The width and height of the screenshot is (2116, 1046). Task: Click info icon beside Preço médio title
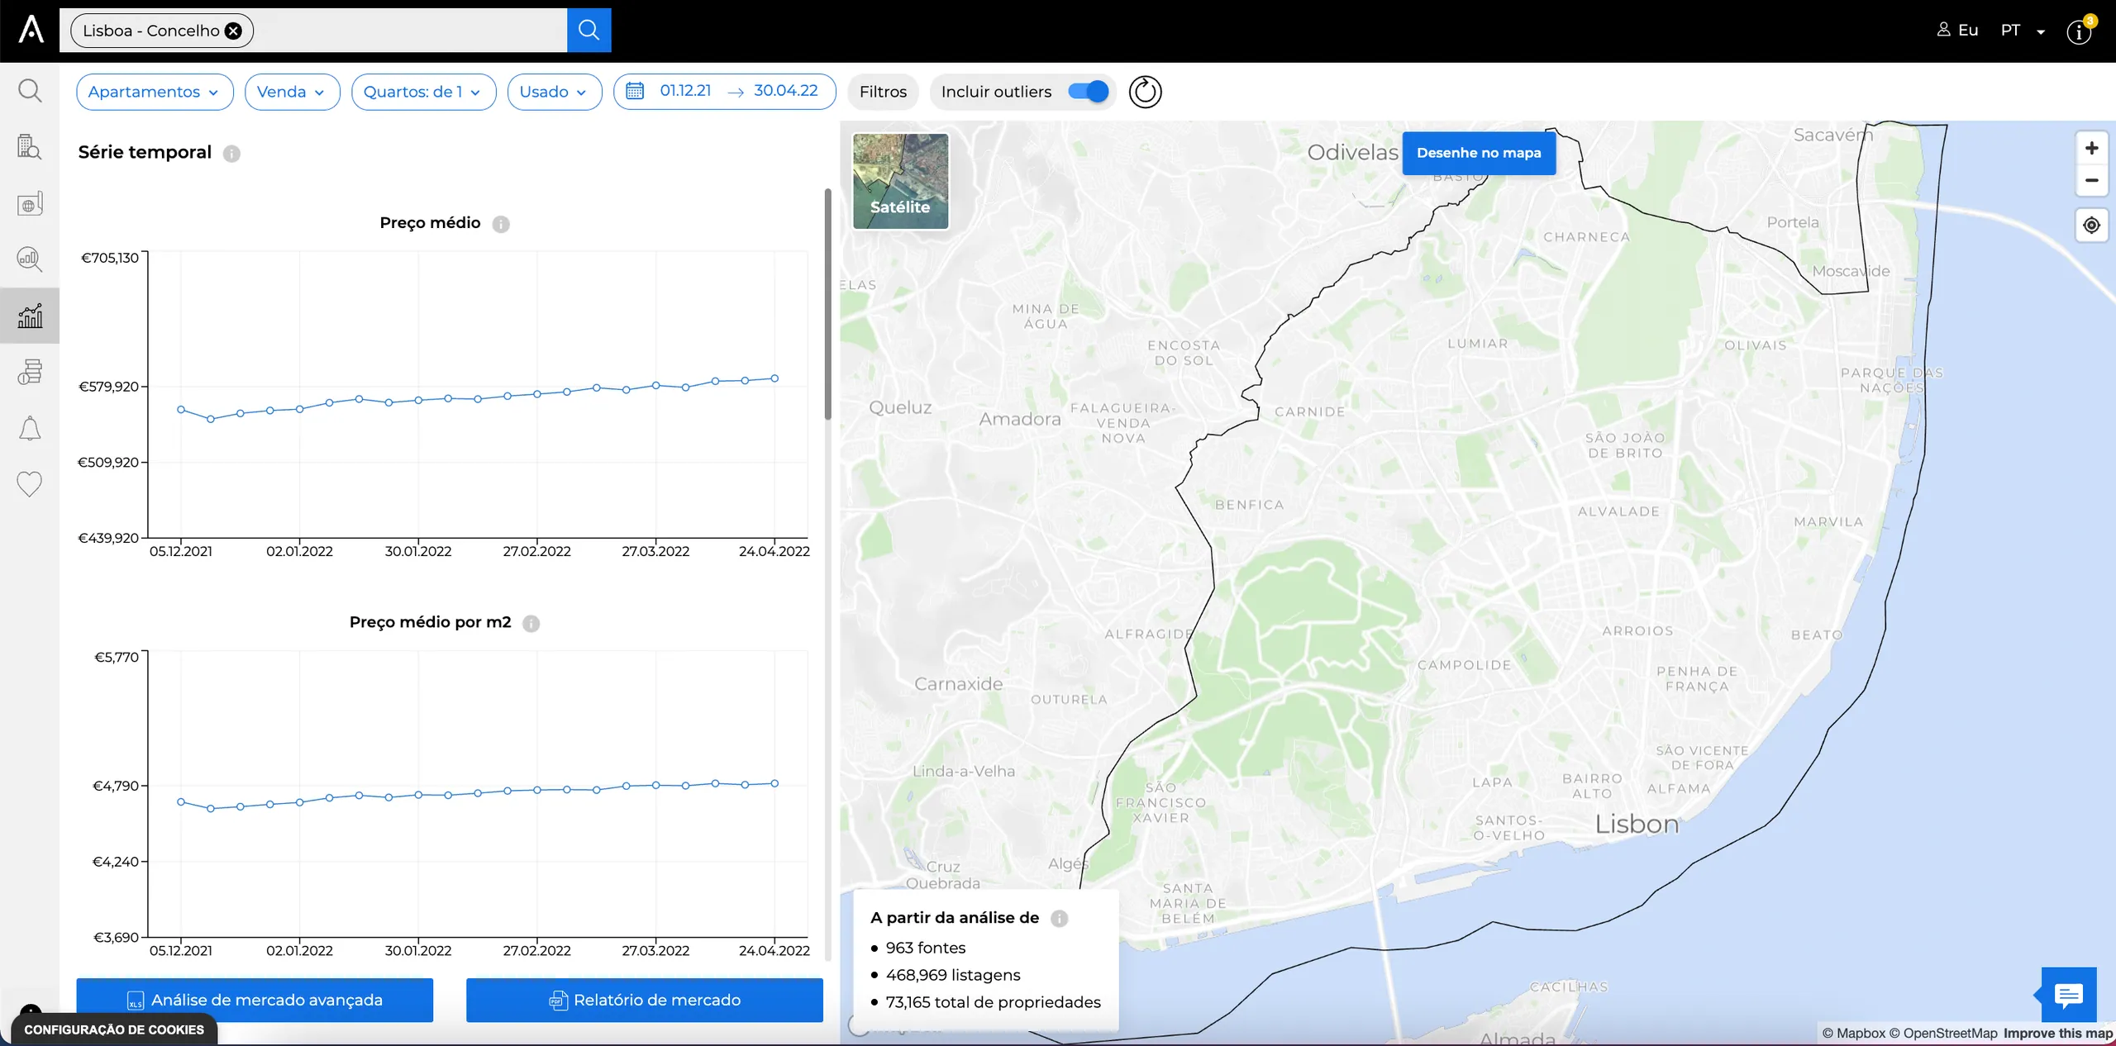tap(501, 224)
